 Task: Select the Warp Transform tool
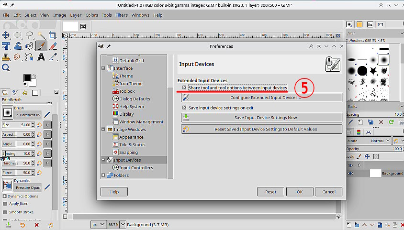click(18, 46)
